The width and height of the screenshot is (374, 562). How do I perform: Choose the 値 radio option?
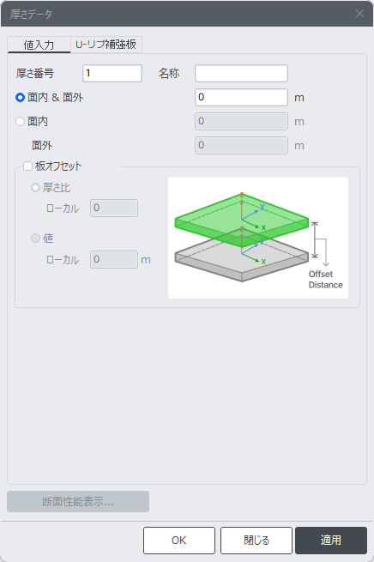pyautogui.click(x=35, y=238)
